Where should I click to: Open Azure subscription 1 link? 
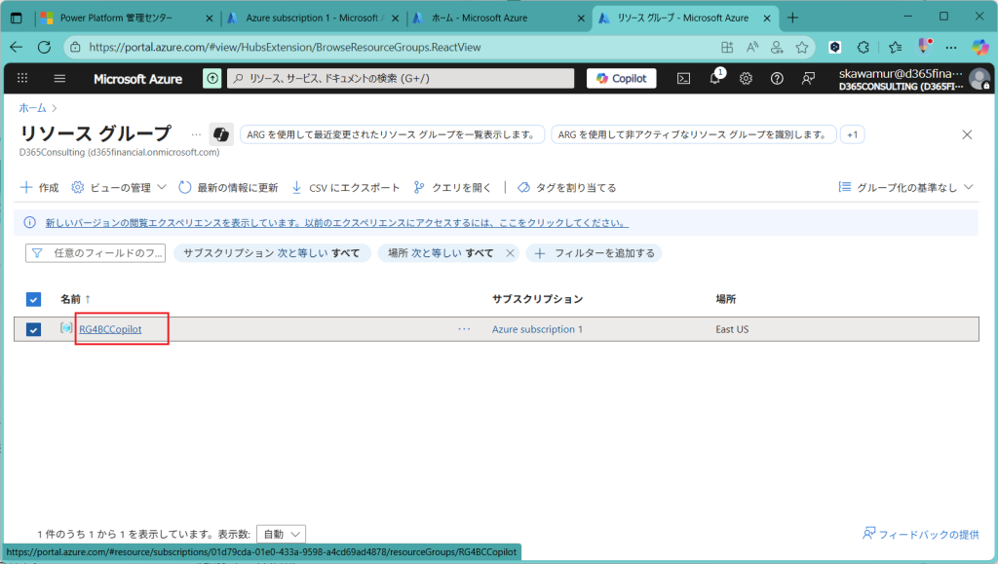pyautogui.click(x=537, y=329)
